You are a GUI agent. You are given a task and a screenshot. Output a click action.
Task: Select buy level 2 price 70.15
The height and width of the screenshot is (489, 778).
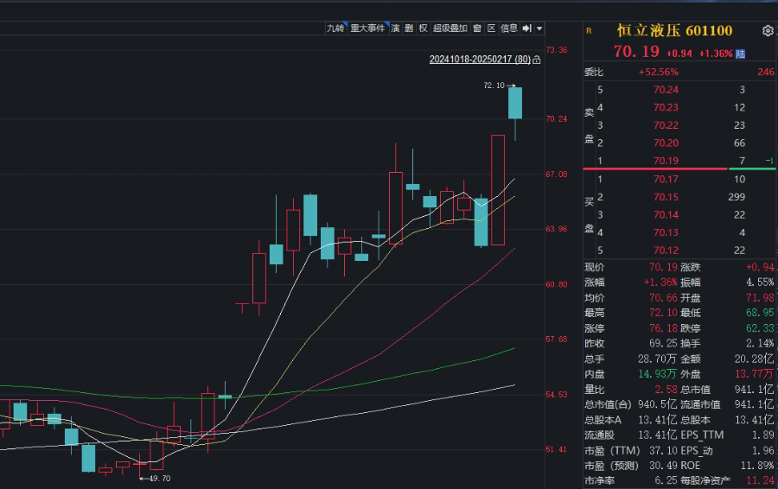[666, 197]
